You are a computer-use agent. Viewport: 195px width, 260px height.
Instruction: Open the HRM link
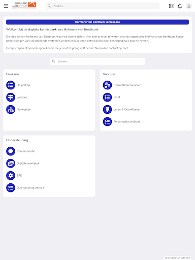pos(117,97)
